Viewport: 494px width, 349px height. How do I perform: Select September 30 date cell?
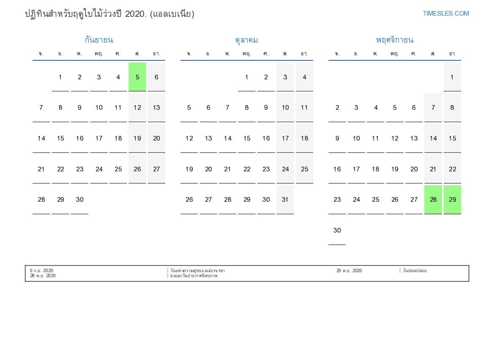coord(79,200)
